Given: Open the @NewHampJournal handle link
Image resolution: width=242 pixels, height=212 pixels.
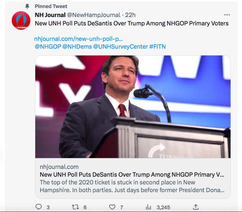Looking at the screenshot, I should pyautogui.click(x=93, y=15).
